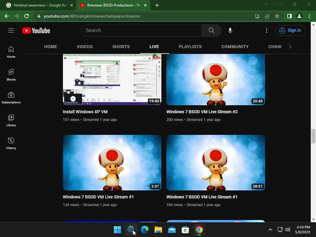The width and height of the screenshot is (316, 237).
Task: Click scrollbar up arrow
Action: [313, 25]
